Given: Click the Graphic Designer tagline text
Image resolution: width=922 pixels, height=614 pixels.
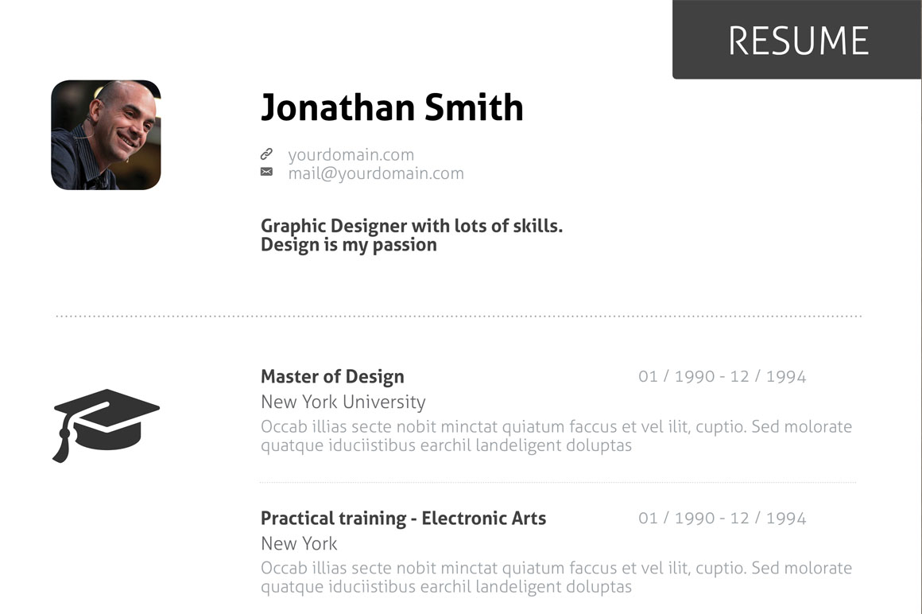Looking at the screenshot, I should [411, 226].
